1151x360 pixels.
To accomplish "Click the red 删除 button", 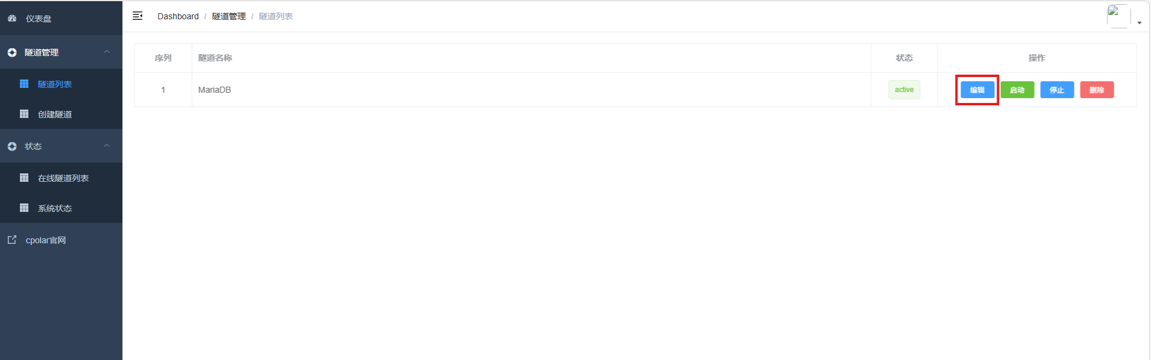I will click(x=1097, y=90).
